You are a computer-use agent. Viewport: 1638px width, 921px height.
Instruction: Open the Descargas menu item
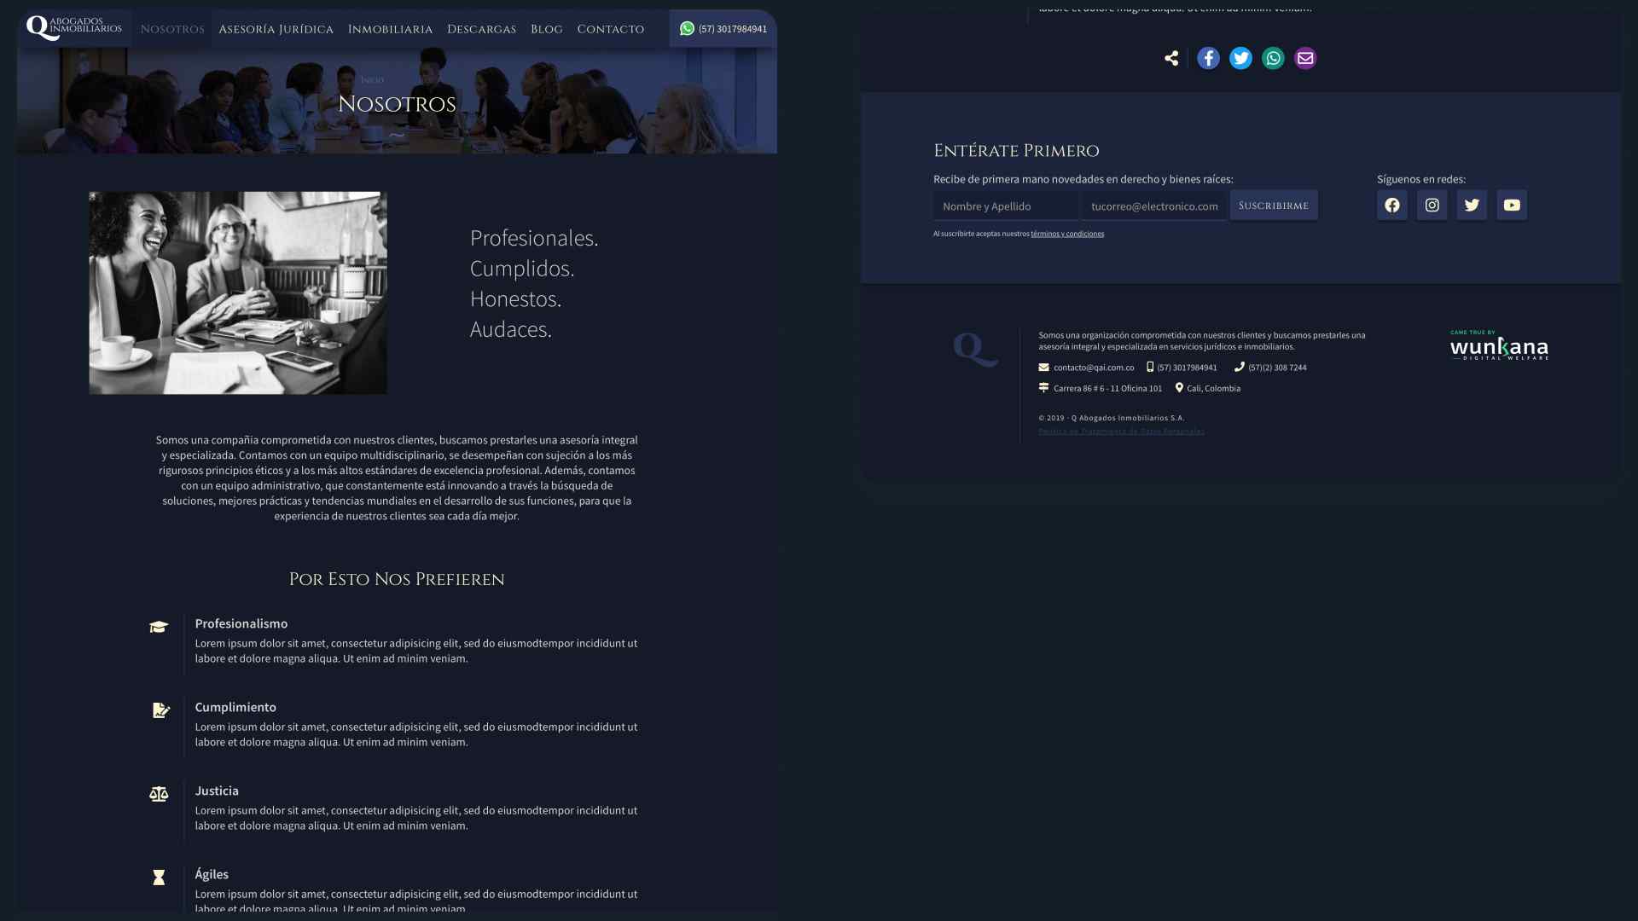click(481, 29)
